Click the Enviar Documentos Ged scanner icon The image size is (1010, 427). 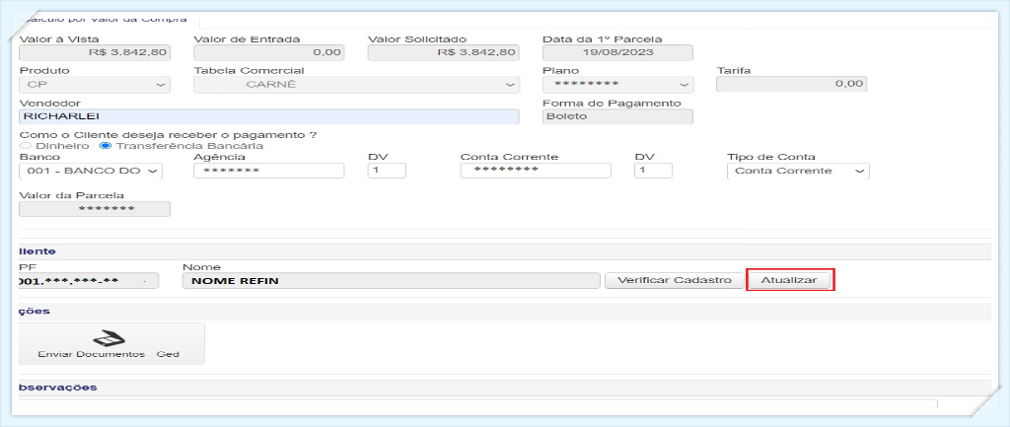(x=108, y=339)
